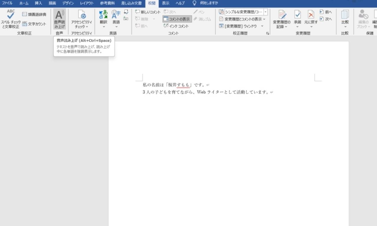Image resolution: width=377 pixels, height=226 pixels.
Task: Click the lightbulb 何をしますか icon
Action: (194, 3)
